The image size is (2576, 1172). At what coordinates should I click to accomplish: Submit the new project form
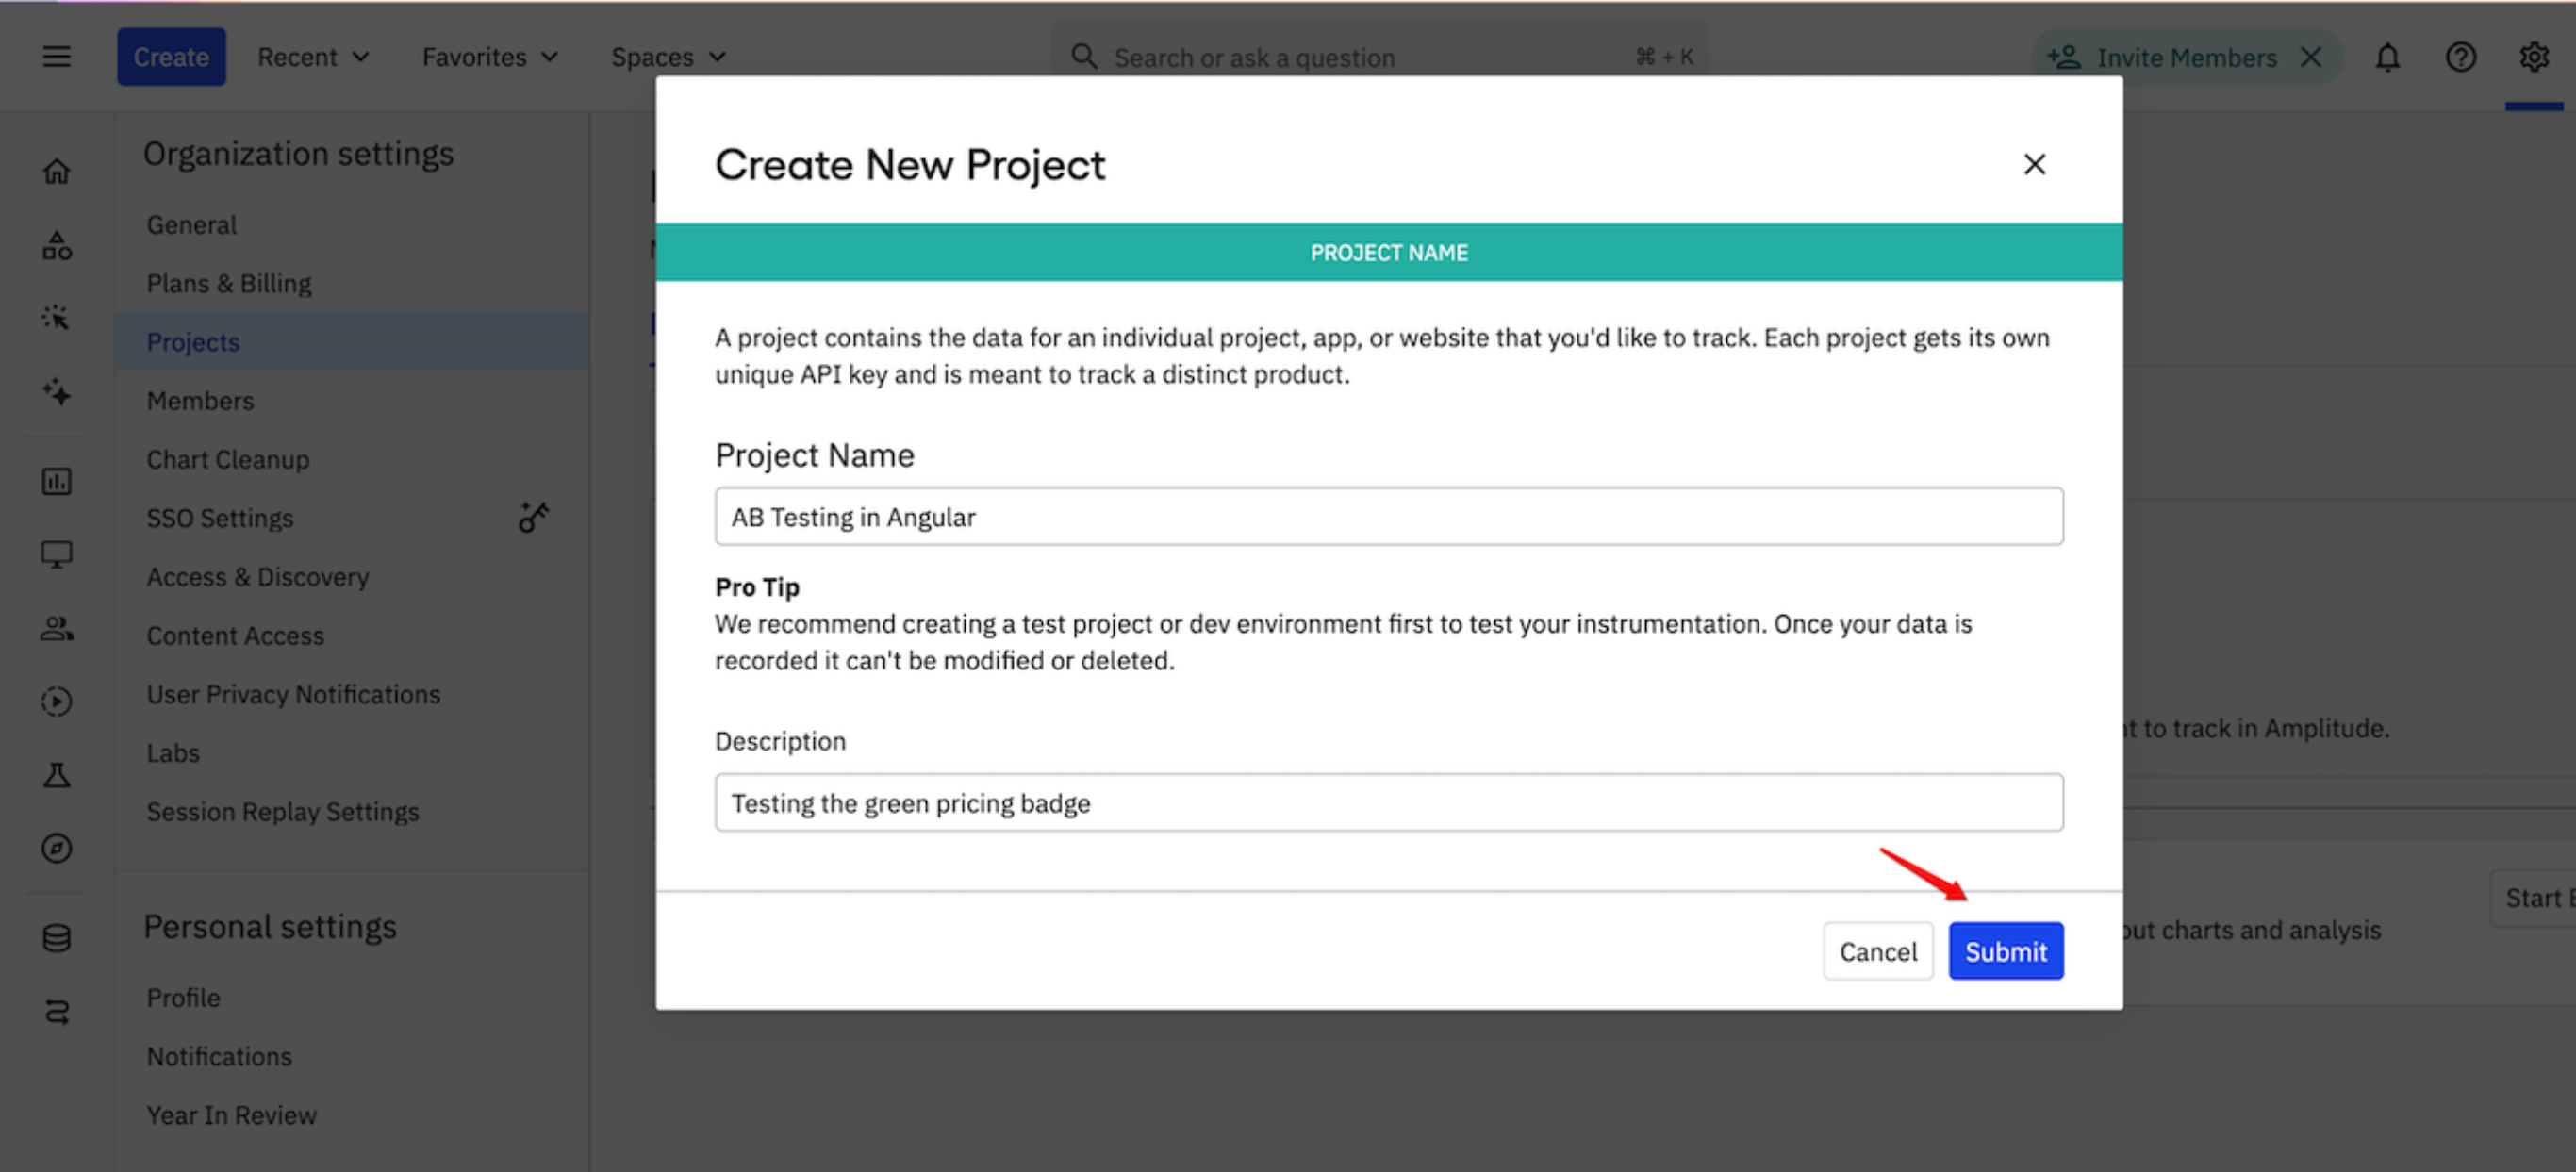coord(2006,951)
